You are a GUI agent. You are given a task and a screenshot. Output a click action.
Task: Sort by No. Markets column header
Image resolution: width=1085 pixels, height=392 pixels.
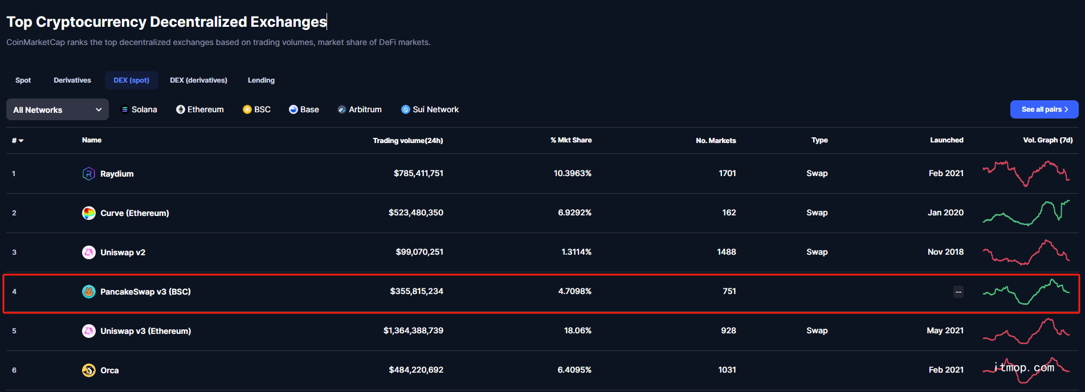click(716, 140)
